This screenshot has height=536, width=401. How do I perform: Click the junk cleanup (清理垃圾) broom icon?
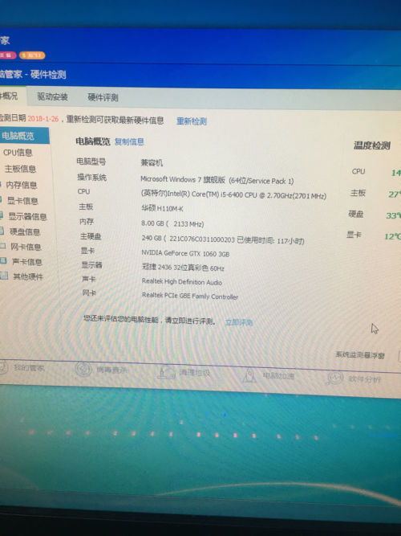[x=166, y=373]
